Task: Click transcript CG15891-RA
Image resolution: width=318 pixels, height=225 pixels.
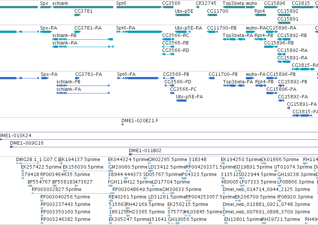Action: (292, 58)
